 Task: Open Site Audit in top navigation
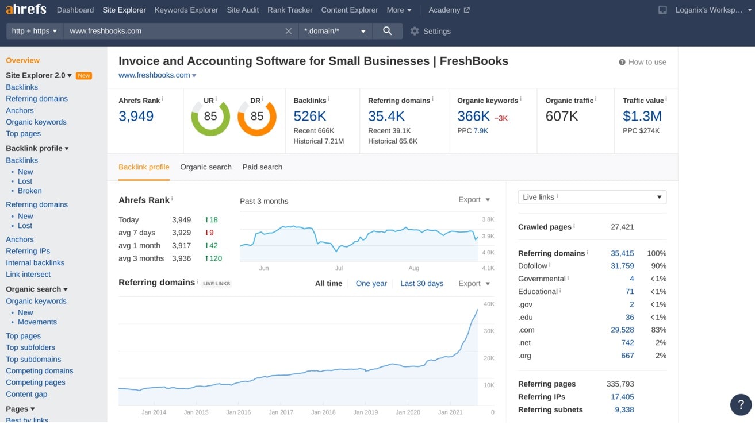[x=243, y=10]
